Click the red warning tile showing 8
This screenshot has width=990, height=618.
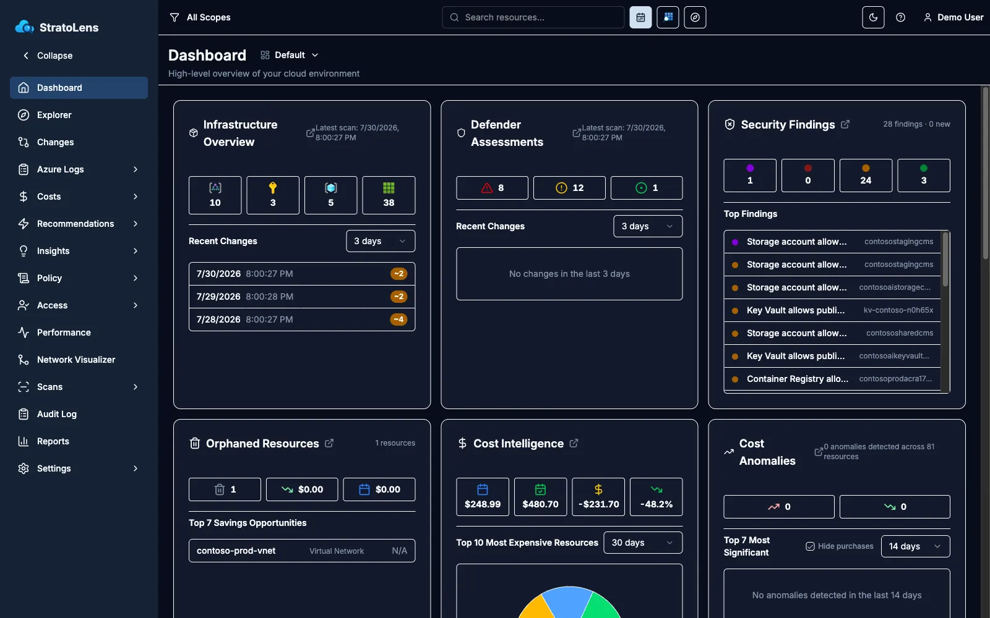point(492,188)
